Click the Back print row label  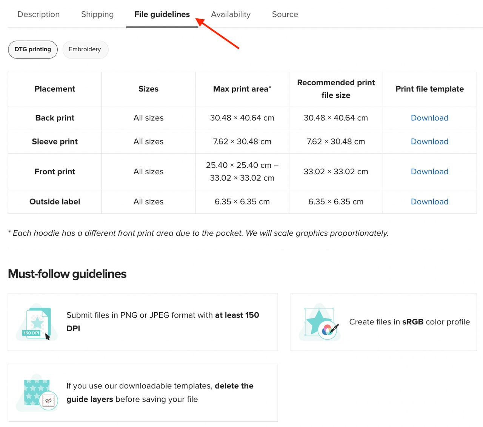pos(55,118)
